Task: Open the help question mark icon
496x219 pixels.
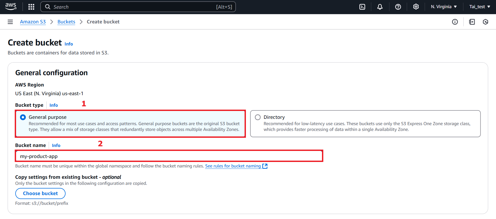Action: (x=398, y=7)
